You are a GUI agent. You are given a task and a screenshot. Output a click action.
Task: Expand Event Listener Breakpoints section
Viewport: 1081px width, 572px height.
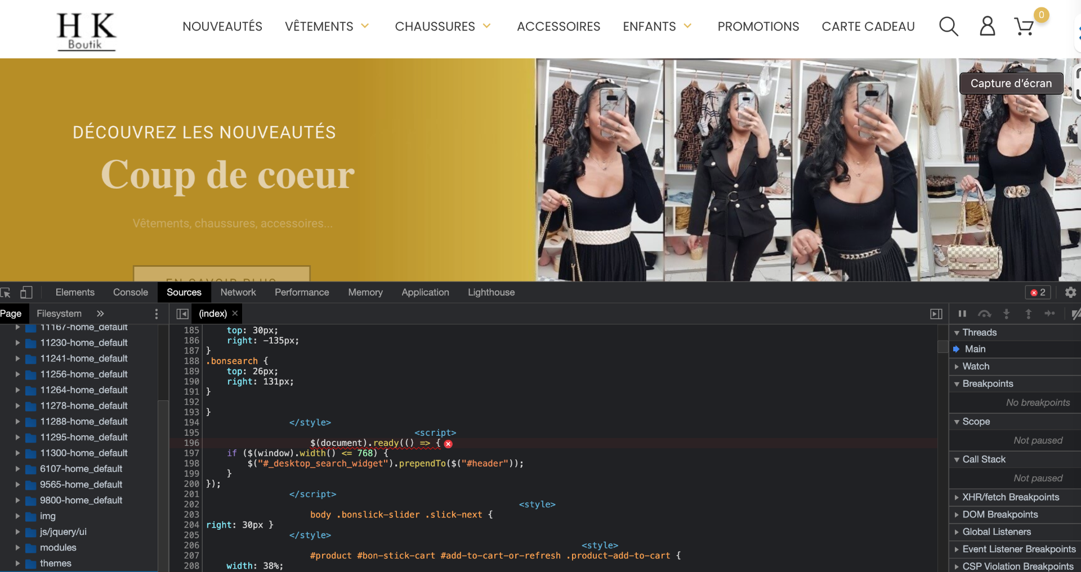(x=957, y=549)
